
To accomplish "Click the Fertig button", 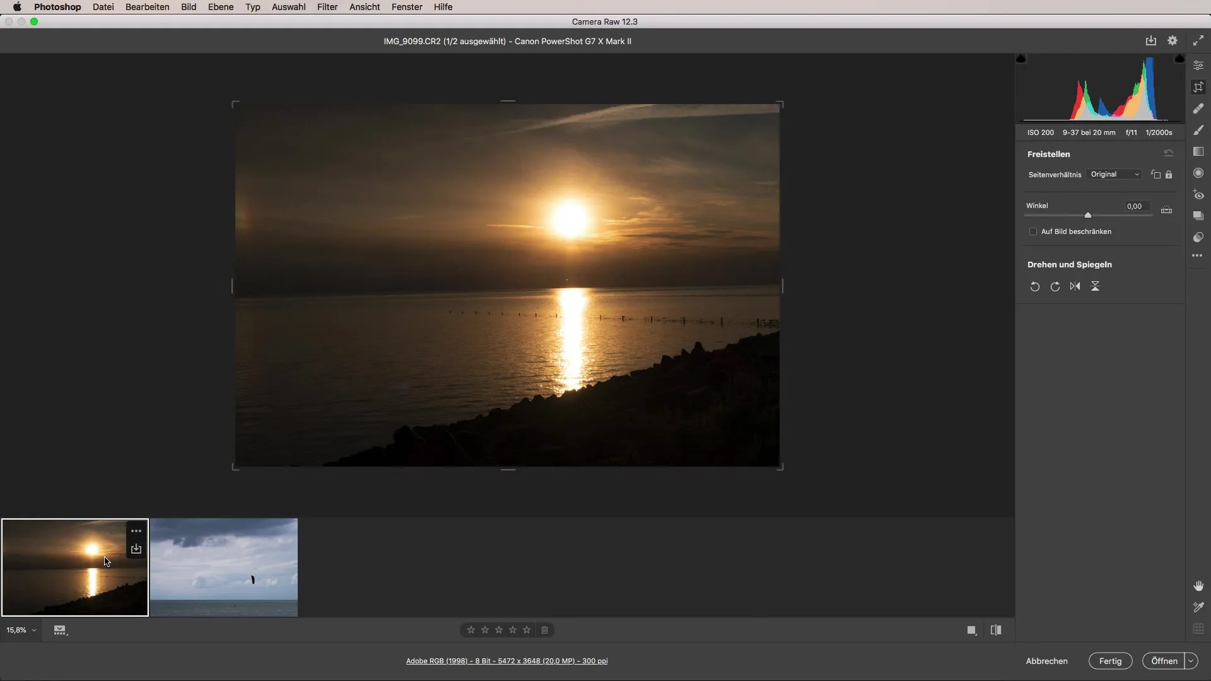I will click(x=1110, y=661).
